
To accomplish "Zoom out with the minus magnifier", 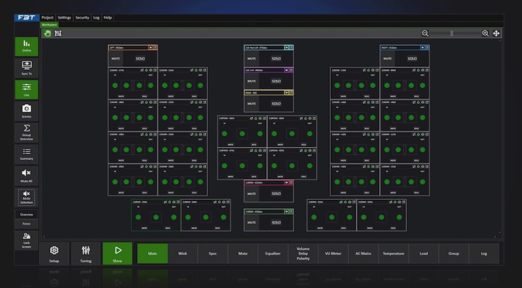I will [425, 33].
